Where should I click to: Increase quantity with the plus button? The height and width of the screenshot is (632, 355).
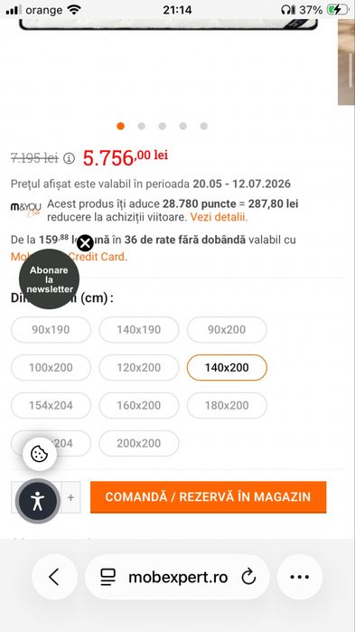point(70,497)
